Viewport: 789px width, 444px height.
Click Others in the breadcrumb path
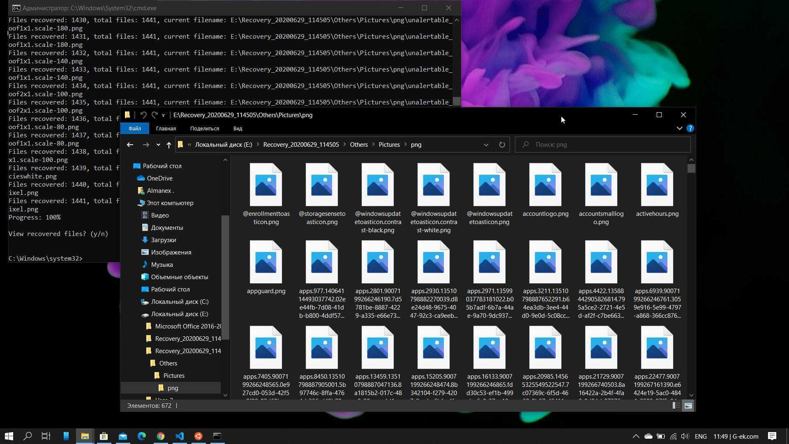coord(358,145)
